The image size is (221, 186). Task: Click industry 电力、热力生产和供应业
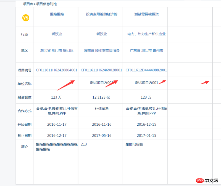tap(146, 34)
